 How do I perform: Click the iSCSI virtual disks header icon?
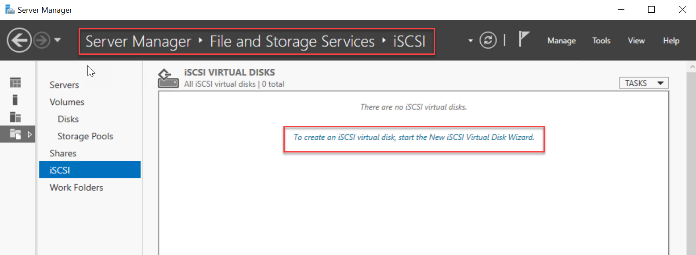[x=168, y=78]
